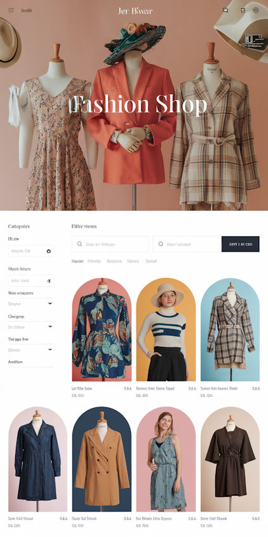Open the hamburger menu in the header
Image resolution: width=268 pixels, height=537 pixels.
coord(11,10)
